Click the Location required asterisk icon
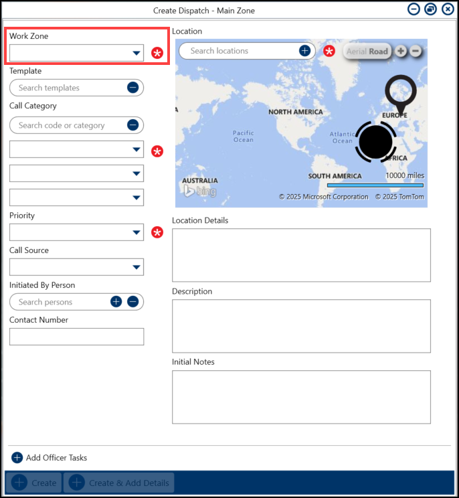The width and height of the screenshot is (459, 498). click(329, 51)
